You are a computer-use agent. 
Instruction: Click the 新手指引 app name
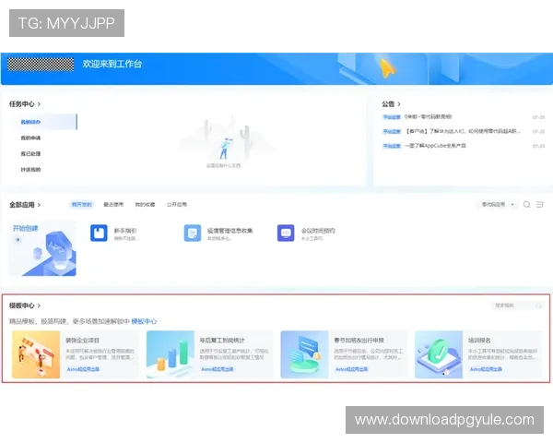point(125,231)
